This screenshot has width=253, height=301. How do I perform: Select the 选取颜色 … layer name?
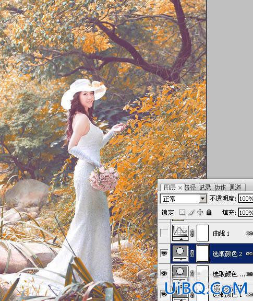click(229, 274)
